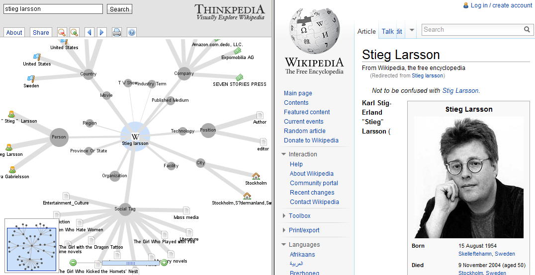Open the Community portal link
The image size is (535, 275).
(314, 183)
